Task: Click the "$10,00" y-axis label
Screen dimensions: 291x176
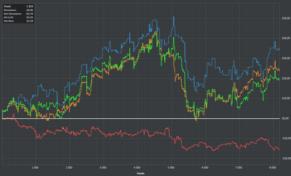Action: pyautogui.click(x=286, y=98)
